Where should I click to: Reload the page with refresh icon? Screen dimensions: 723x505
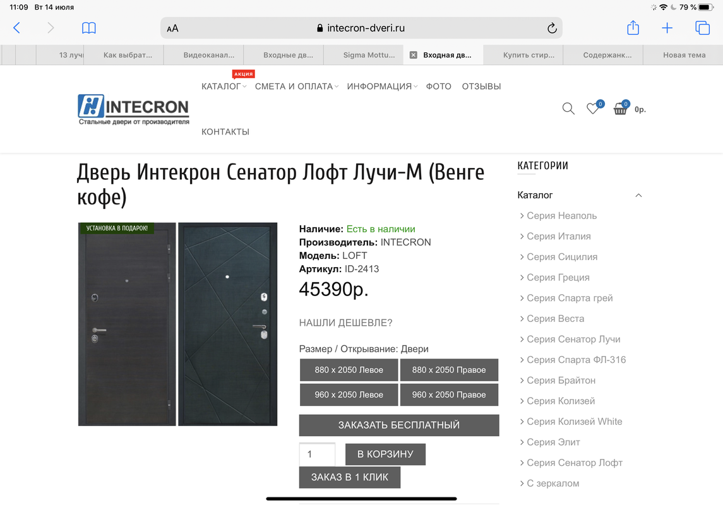(x=552, y=28)
